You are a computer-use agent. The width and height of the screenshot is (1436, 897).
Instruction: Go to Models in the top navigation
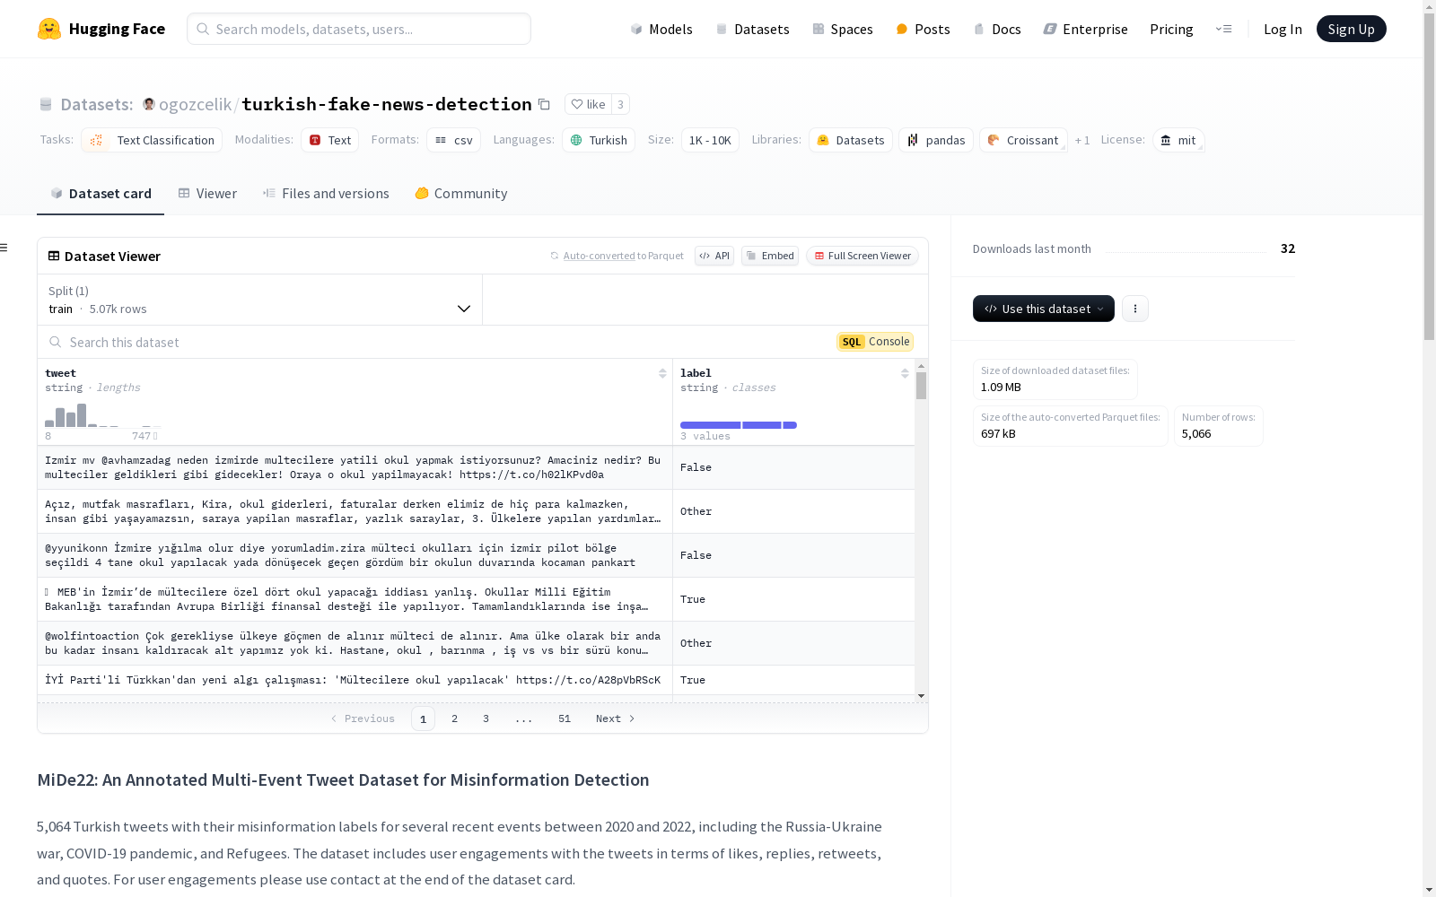point(661,29)
